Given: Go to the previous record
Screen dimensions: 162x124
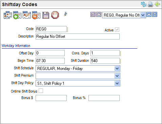Looking at the screenshot, I should click(99, 15).
